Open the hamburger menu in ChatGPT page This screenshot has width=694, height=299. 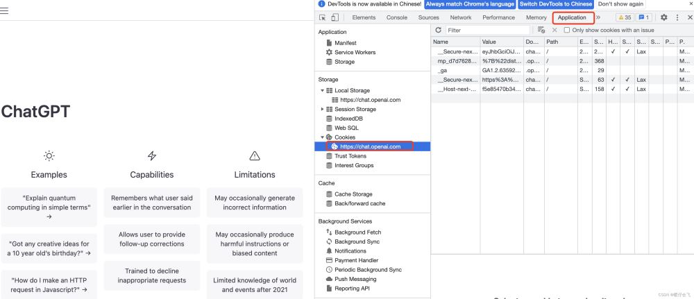[4, 10]
